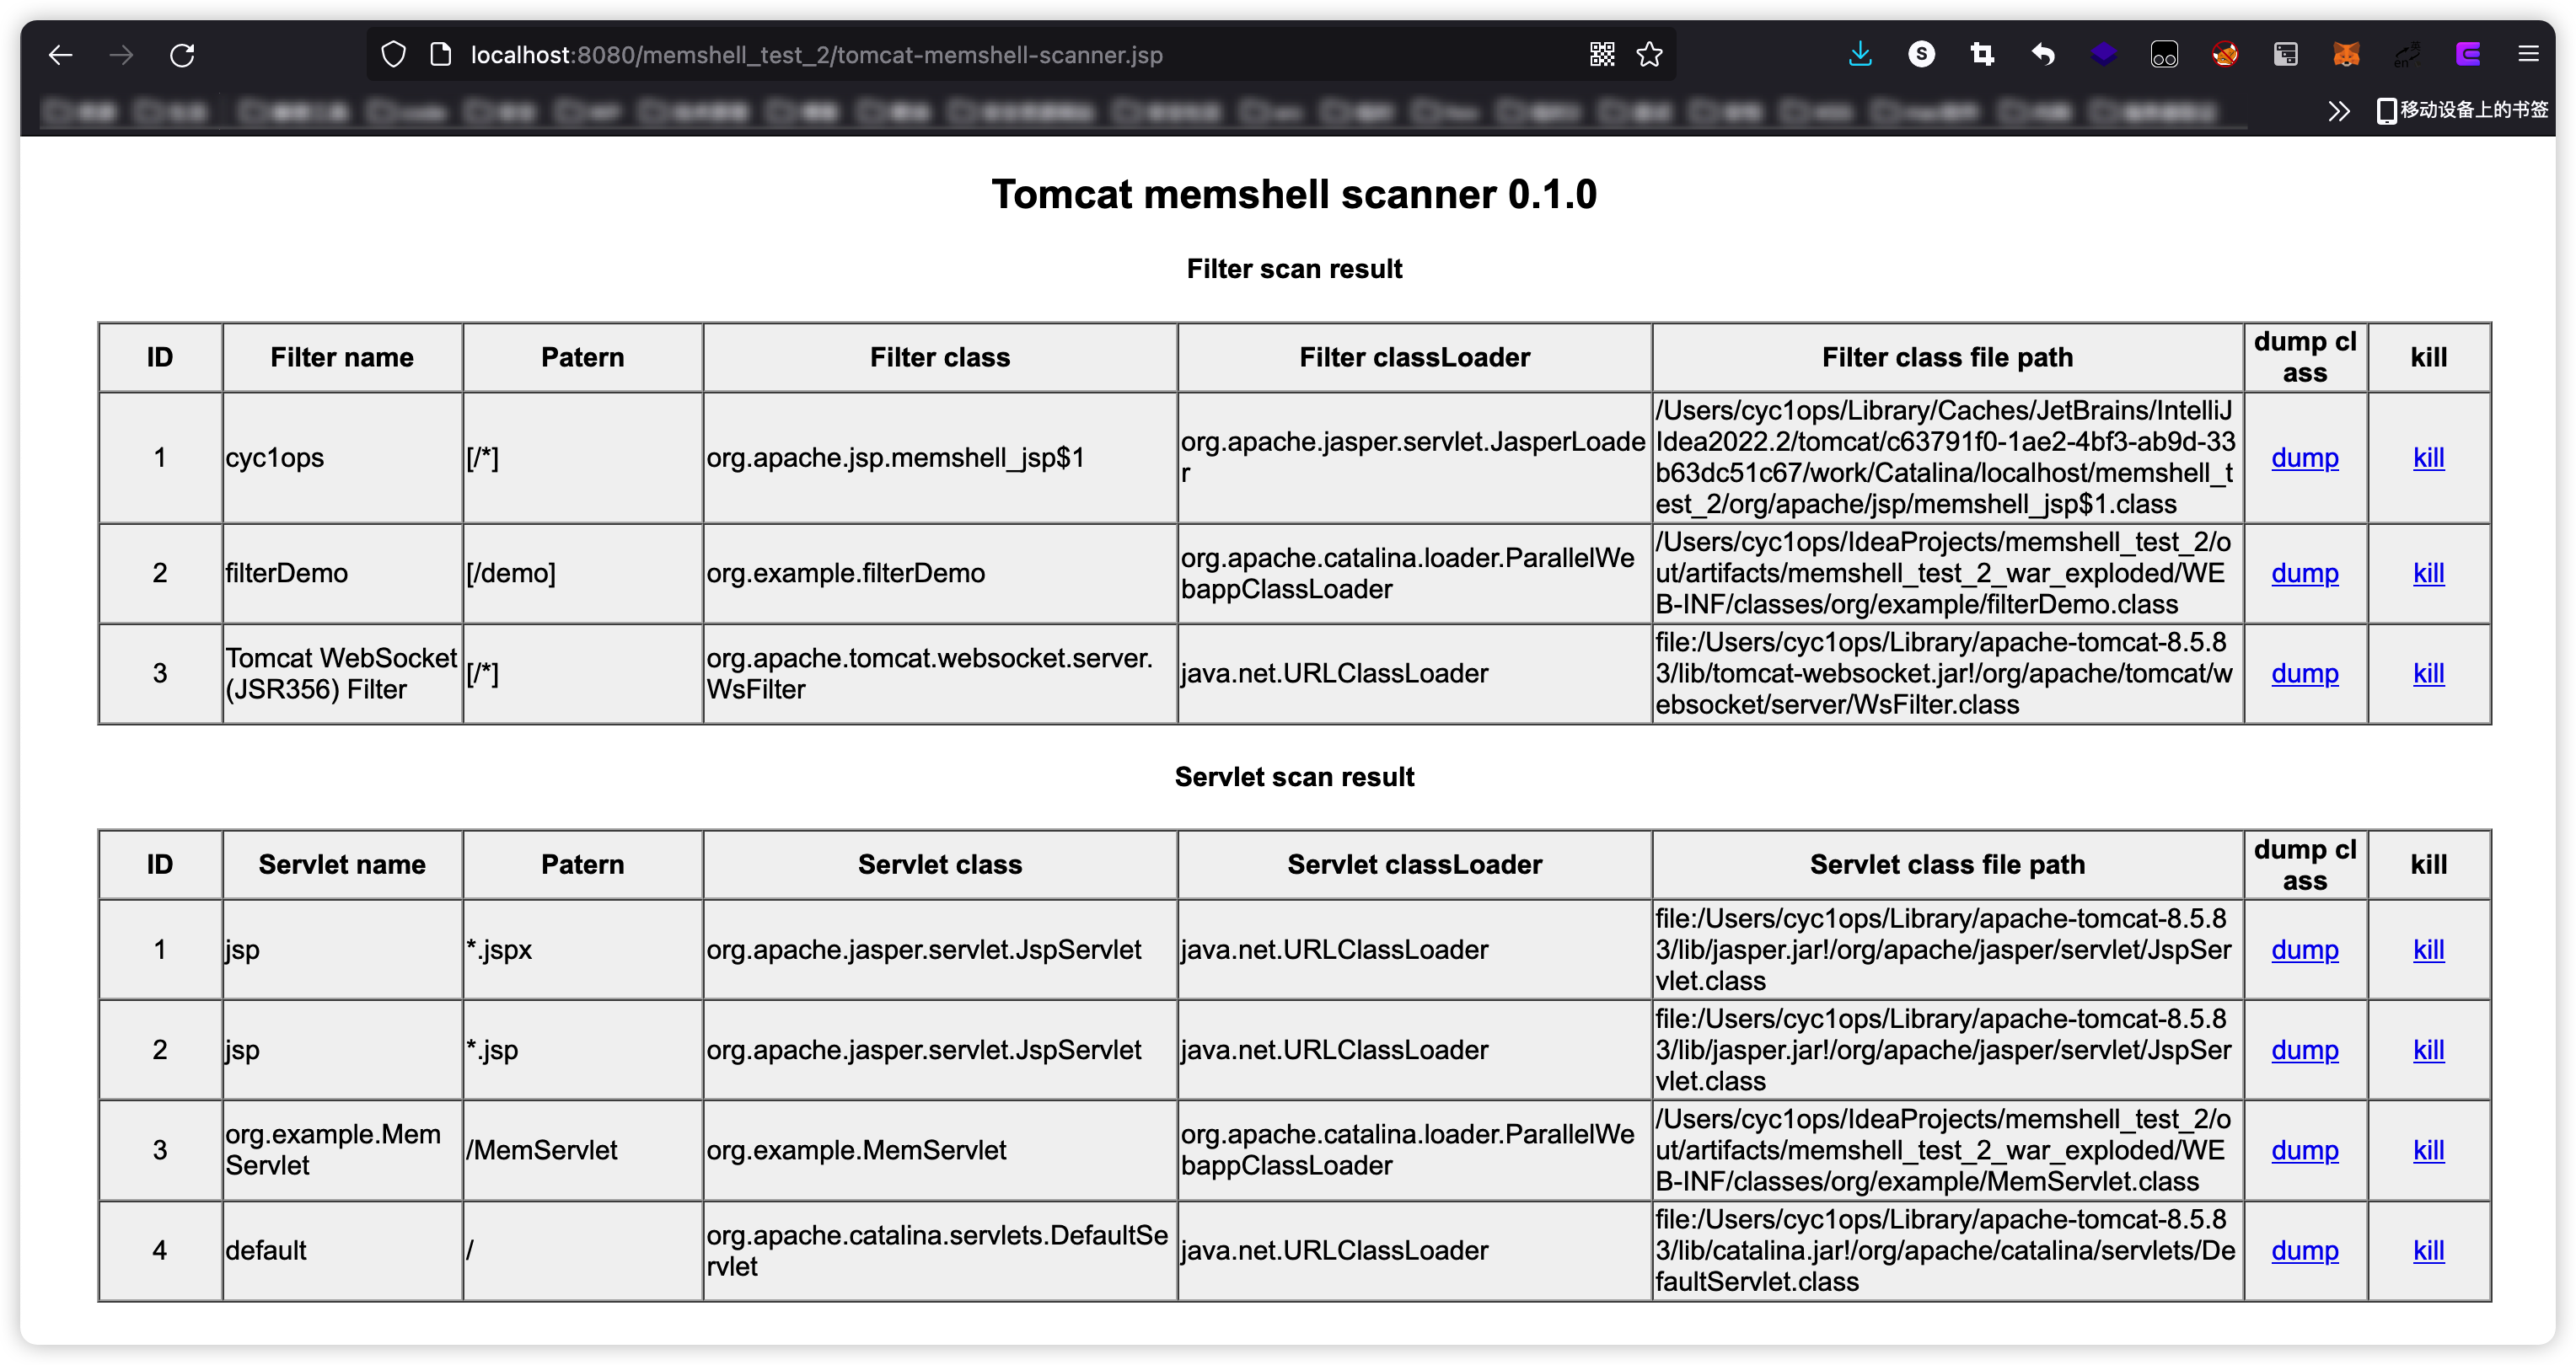Click the /MemServlet pattern cell
Screen dimensions: 2576x1365
click(x=582, y=1150)
